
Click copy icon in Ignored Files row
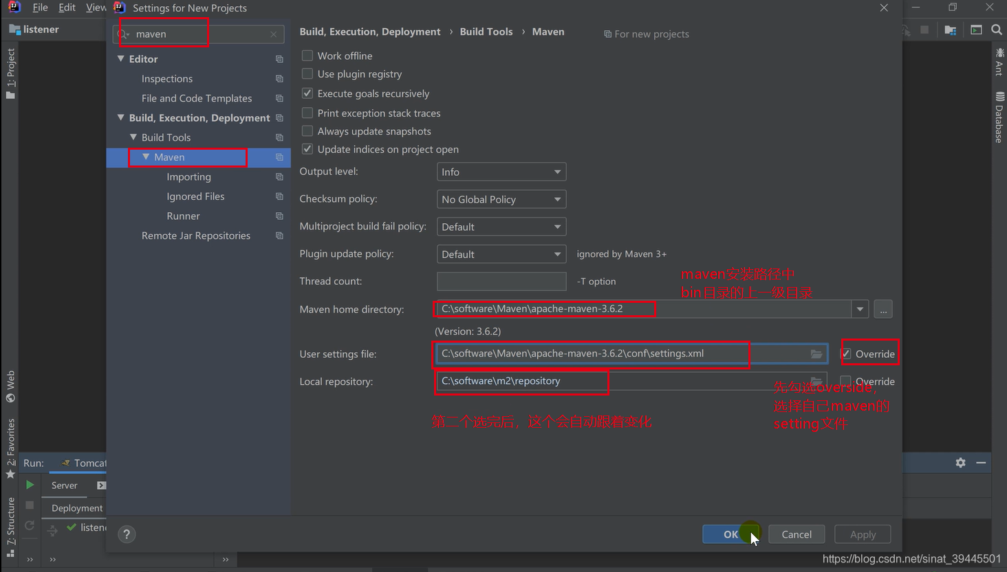click(x=279, y=196)
